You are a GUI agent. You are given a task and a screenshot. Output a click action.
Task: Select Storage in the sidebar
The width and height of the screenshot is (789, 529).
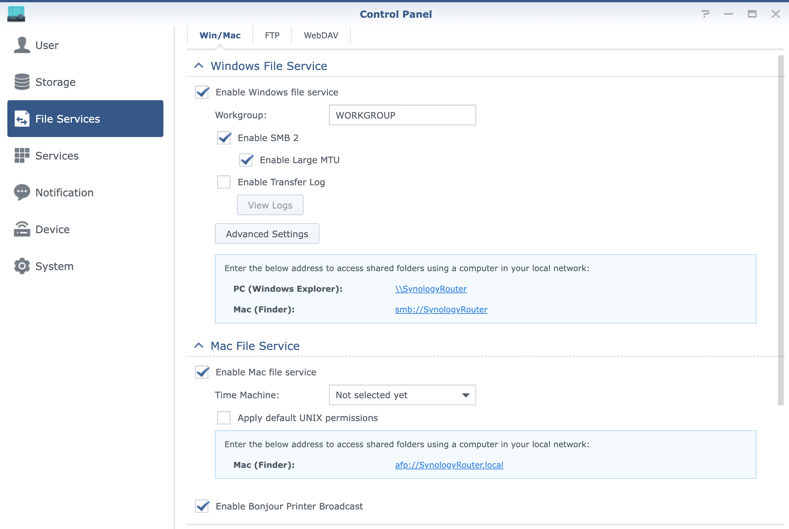pyautogui.click(x=85, y=82)
